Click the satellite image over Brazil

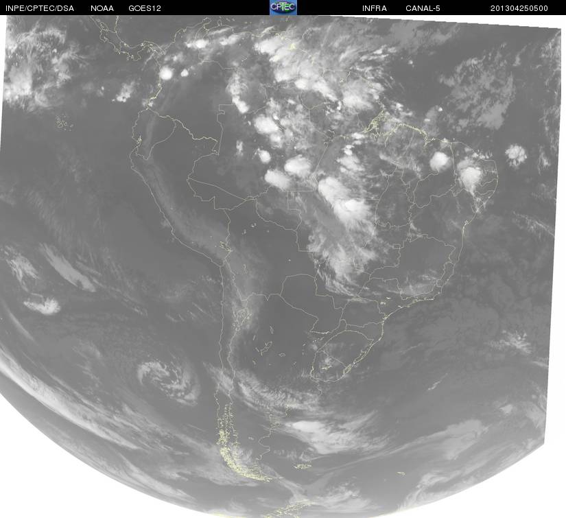[x=283, y=266]
